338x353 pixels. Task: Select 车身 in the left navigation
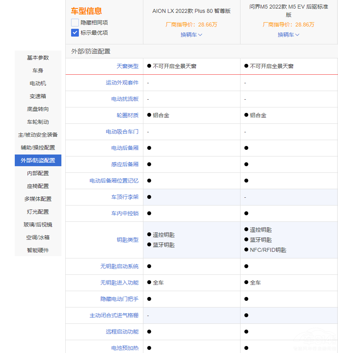click(x=38, y=70)
